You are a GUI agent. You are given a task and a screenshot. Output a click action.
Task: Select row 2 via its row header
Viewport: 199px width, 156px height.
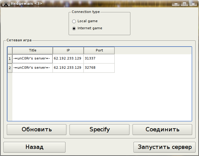[x=10, y=68]
